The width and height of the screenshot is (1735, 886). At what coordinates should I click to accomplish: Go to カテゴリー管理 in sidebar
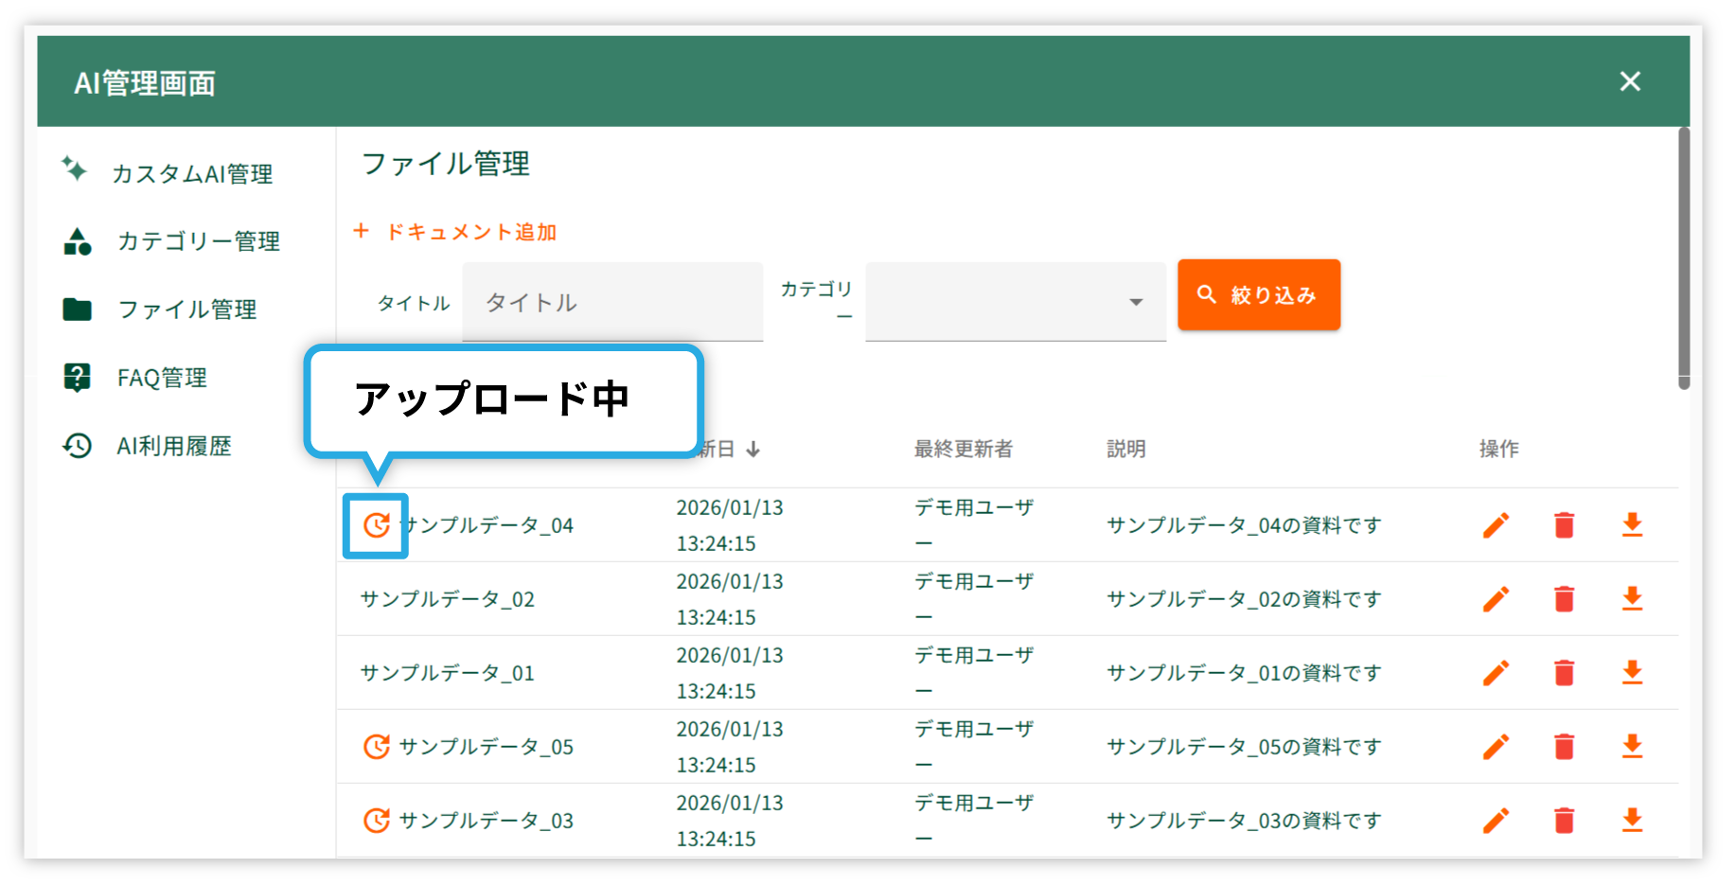click(198, 242)
